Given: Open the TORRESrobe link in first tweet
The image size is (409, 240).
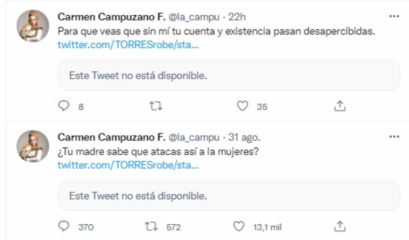Looking at the screenshot, I should (x=128, y=45).
